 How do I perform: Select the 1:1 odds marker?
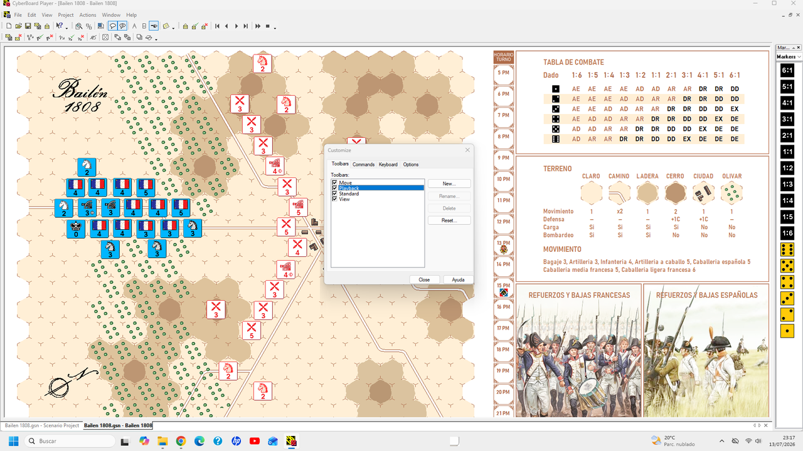click(787, 152)
